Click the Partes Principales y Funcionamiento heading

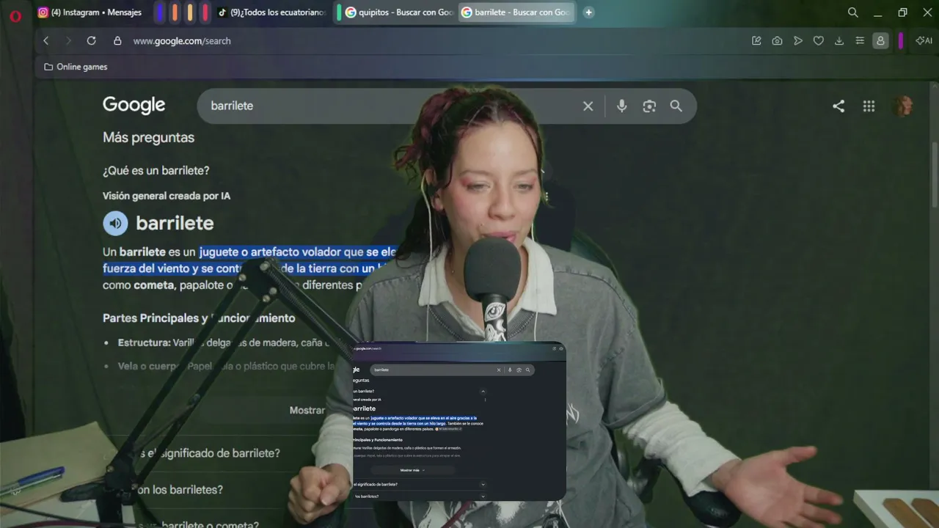[199, 318]
